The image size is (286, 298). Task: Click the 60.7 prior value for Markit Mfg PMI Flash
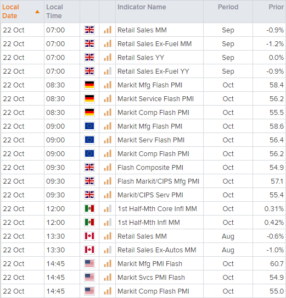coord(277,263)
